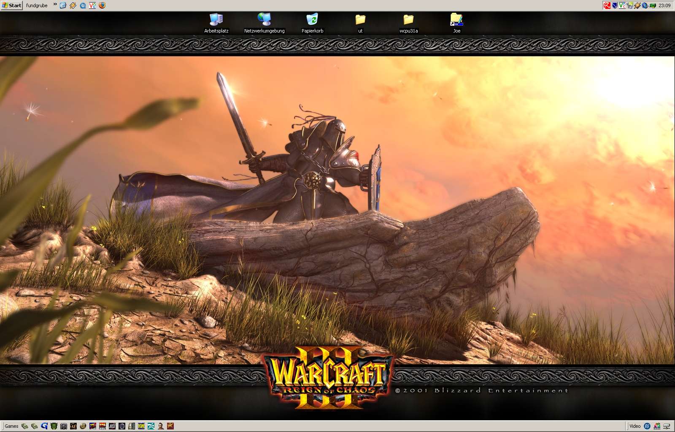
Task: Click the fundgrube toolbar label
Action: (37, 5)
